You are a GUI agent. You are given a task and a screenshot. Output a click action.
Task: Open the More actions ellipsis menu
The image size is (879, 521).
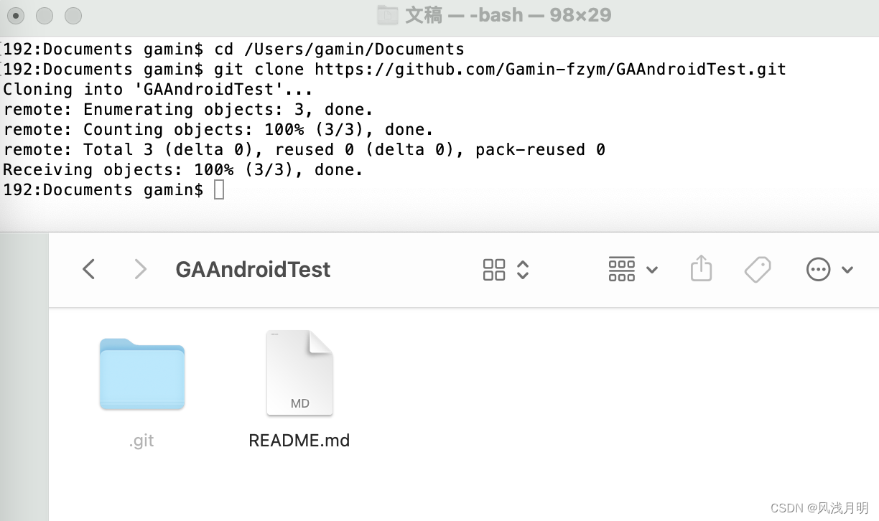click(x=818, y=270)
